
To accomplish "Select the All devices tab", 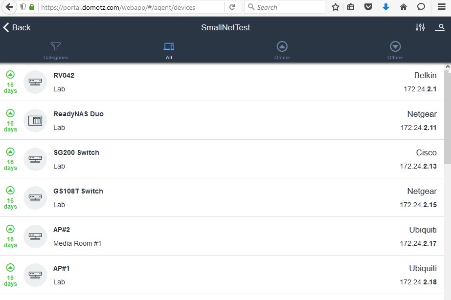I will (x=169, y=51).
